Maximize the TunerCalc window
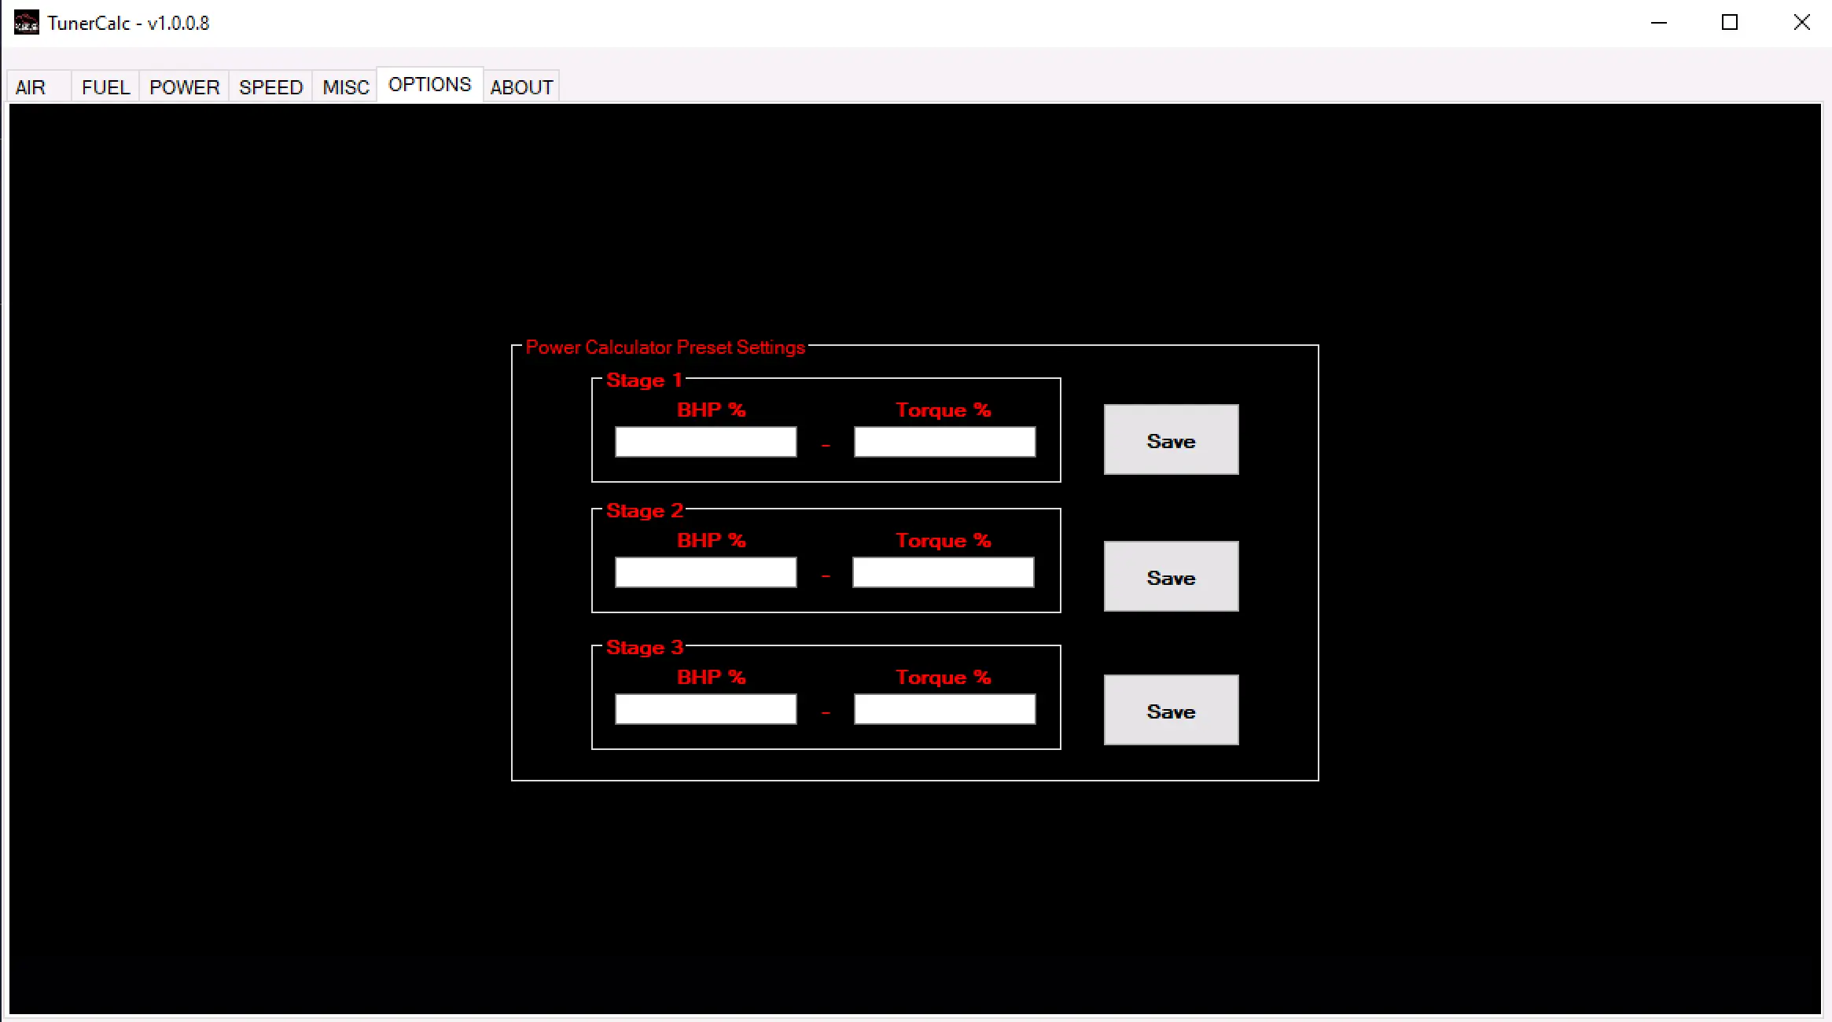Screen dimensions: 1832x1022 [1730, 23]
